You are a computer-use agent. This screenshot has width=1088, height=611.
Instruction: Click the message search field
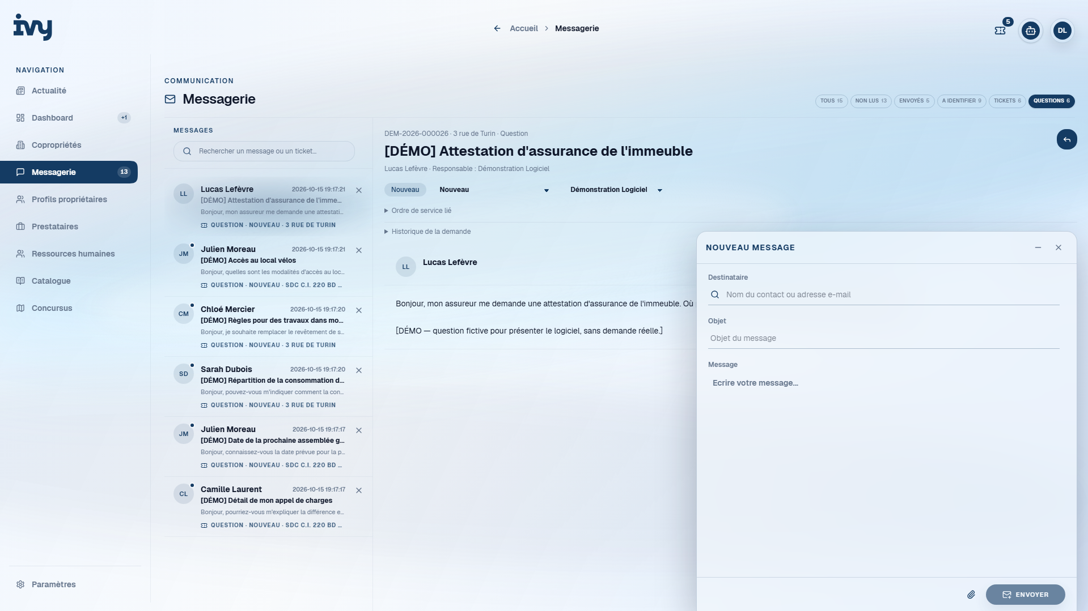(264, 151)
